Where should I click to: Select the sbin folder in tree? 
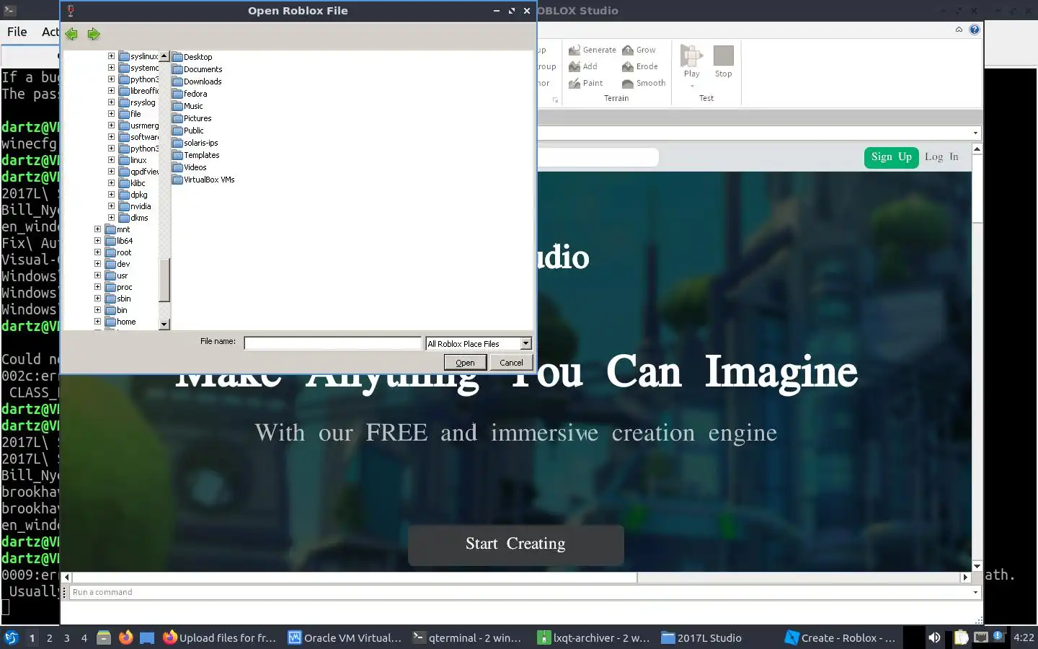119,298
